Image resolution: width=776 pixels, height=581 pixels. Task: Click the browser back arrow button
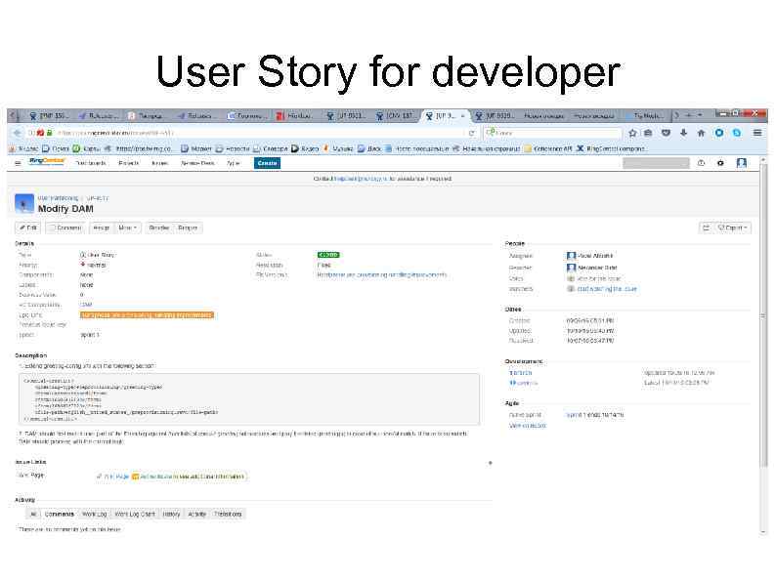(x=18, y=133)
